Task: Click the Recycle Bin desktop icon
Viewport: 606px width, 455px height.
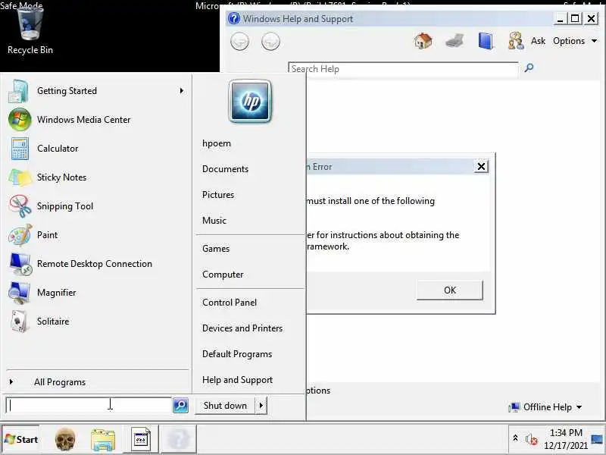Action: point(30,31)
